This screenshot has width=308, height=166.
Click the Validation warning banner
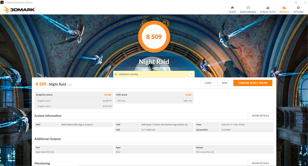[154, 74]
